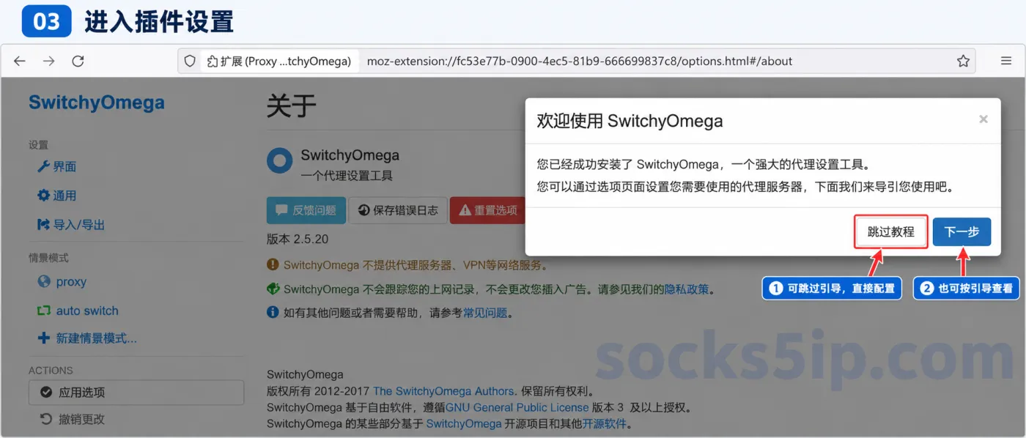Viewport: 1026px width, 438px height.
Task: Click the plus icon beside 新建情景模式
Action: (43, 338)
